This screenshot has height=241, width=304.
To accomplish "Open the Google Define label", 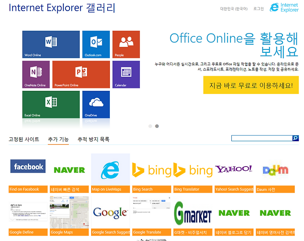I will pyautogui.click(x=28, y=232).
